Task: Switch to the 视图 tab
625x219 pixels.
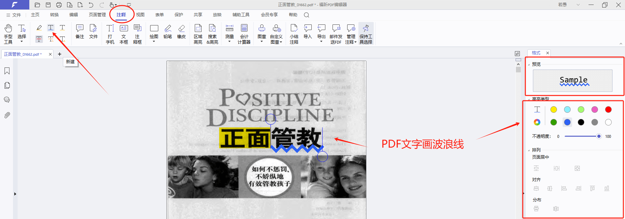Action: [140, 15]
